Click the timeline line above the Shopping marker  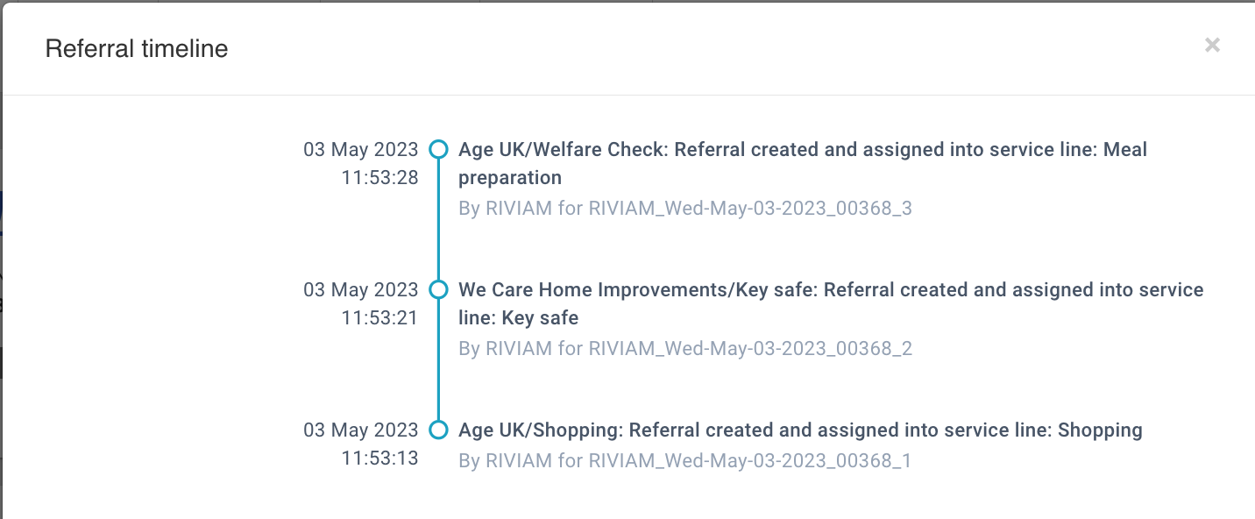(x=438, y=368)
